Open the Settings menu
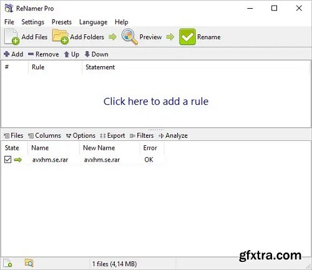The height and width of the screenshot is (270, 312). tap(33, 22)
